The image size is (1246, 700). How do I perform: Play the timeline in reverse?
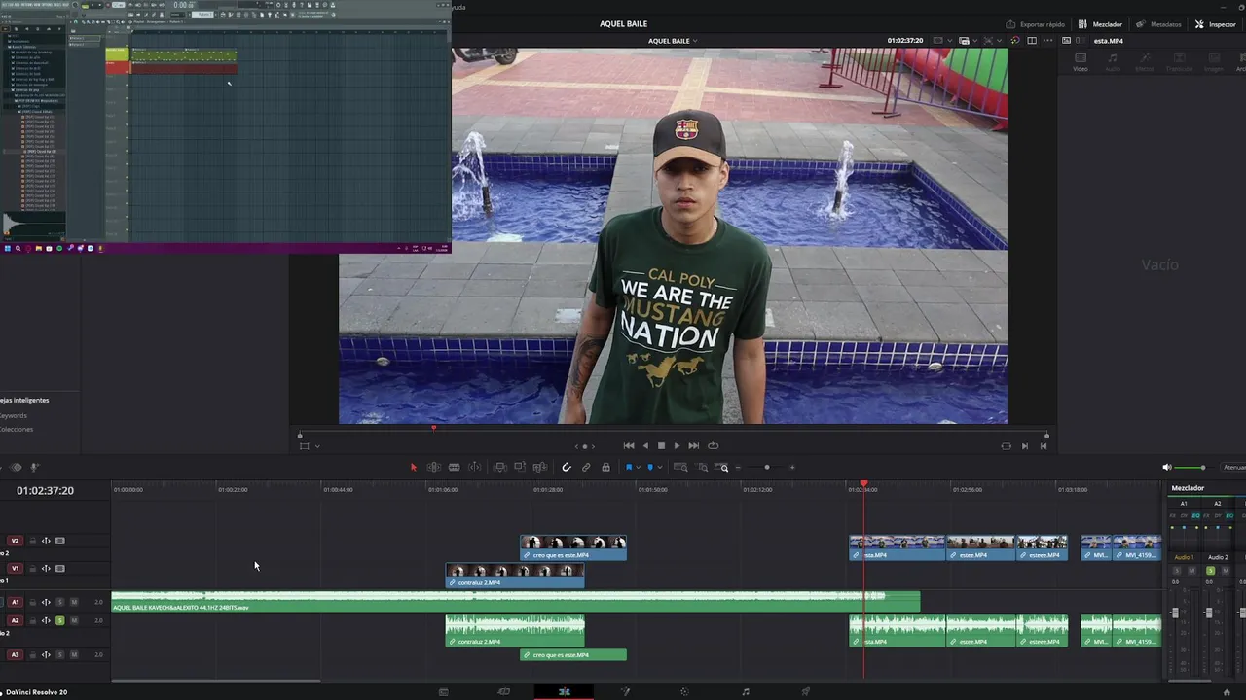coord(645,446)
